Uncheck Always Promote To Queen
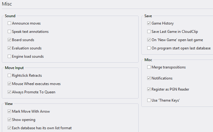 10,92
